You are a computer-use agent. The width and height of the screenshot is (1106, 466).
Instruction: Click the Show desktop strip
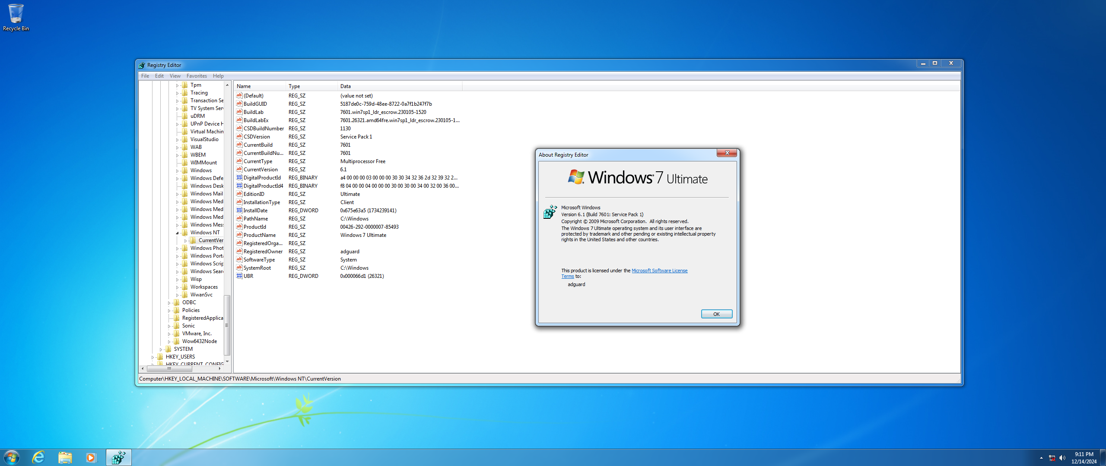click(x=1103, y=457)
